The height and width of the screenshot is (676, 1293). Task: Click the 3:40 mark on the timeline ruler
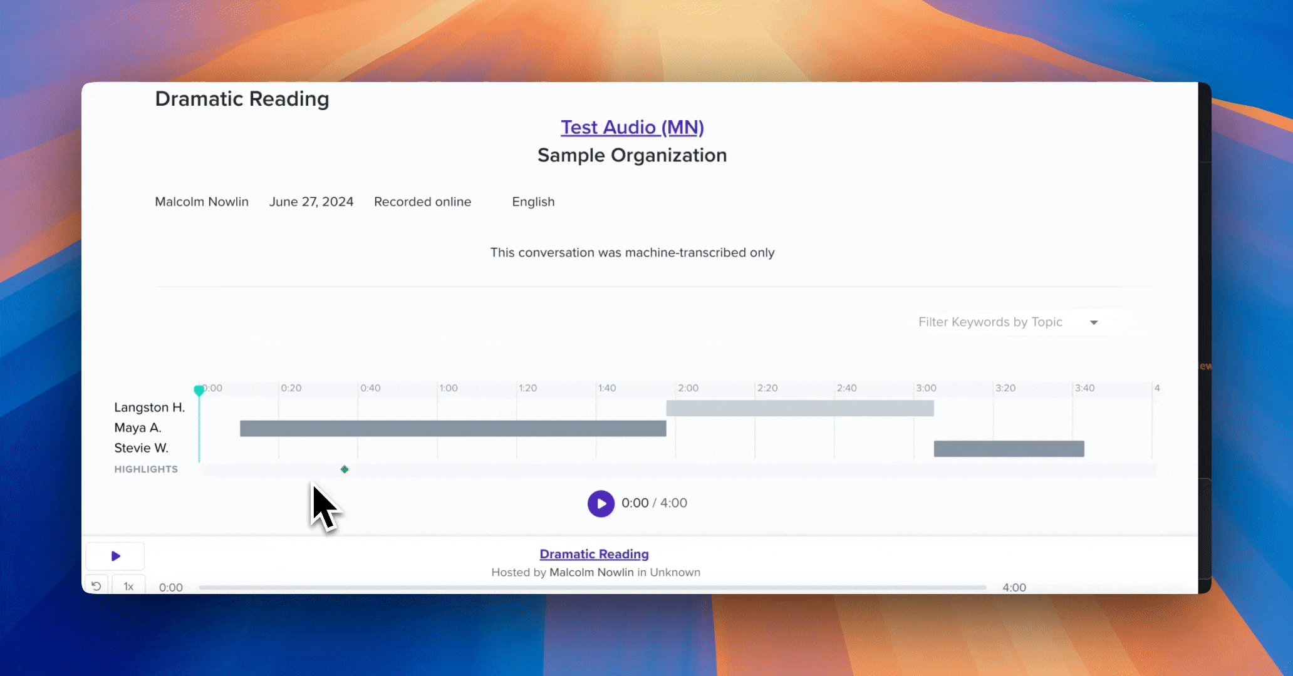[x=1084, y=388]
